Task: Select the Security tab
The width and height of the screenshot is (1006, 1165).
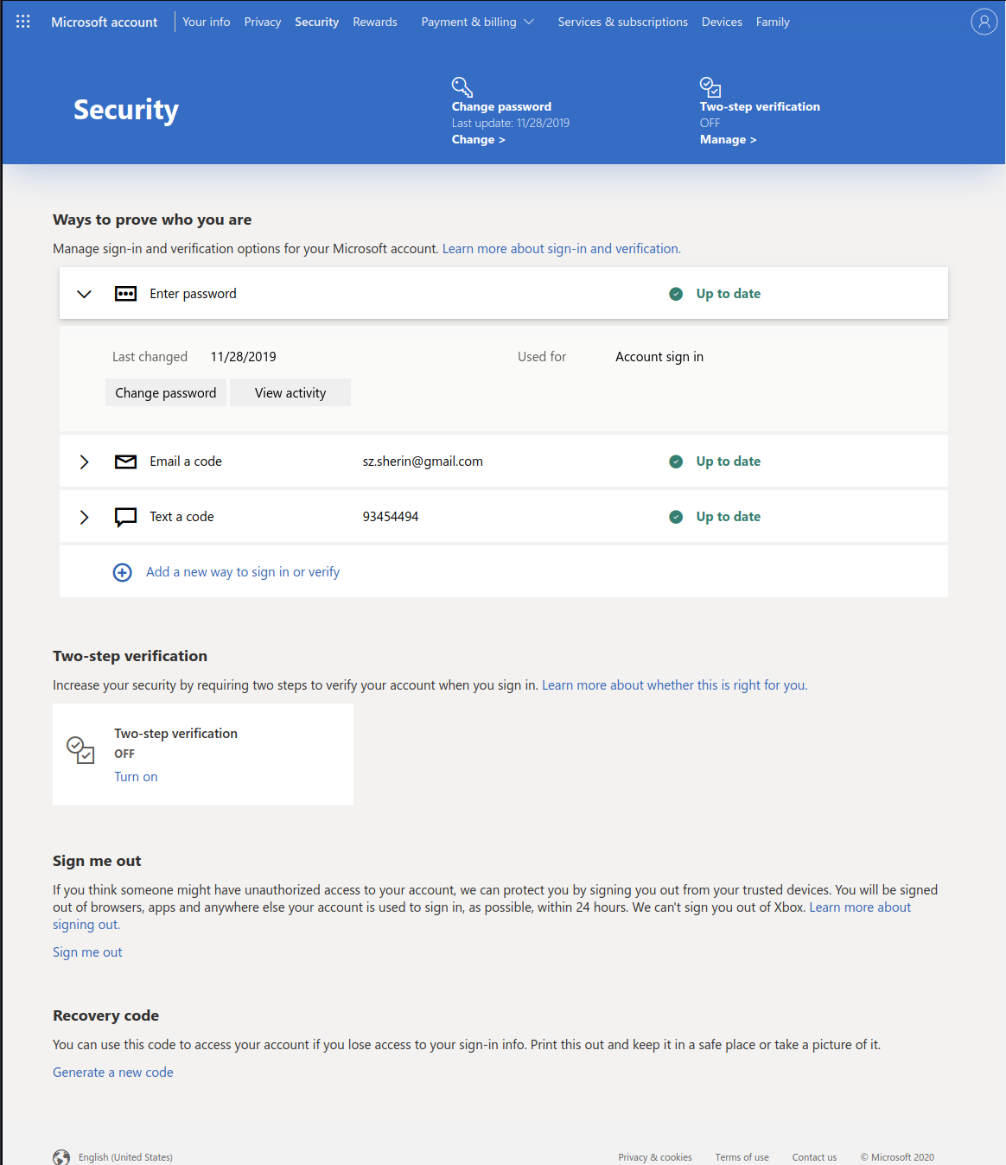Action: [x=316, y=22]
